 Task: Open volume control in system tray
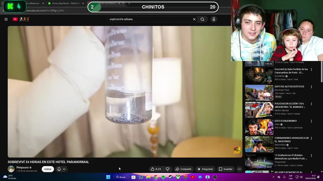[302, 177]
